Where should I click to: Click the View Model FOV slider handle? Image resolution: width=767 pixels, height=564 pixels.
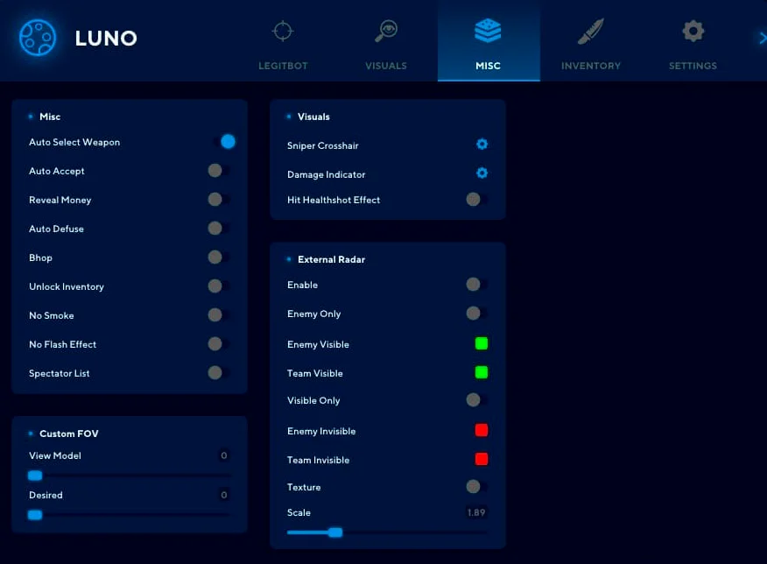coord(35,476)
